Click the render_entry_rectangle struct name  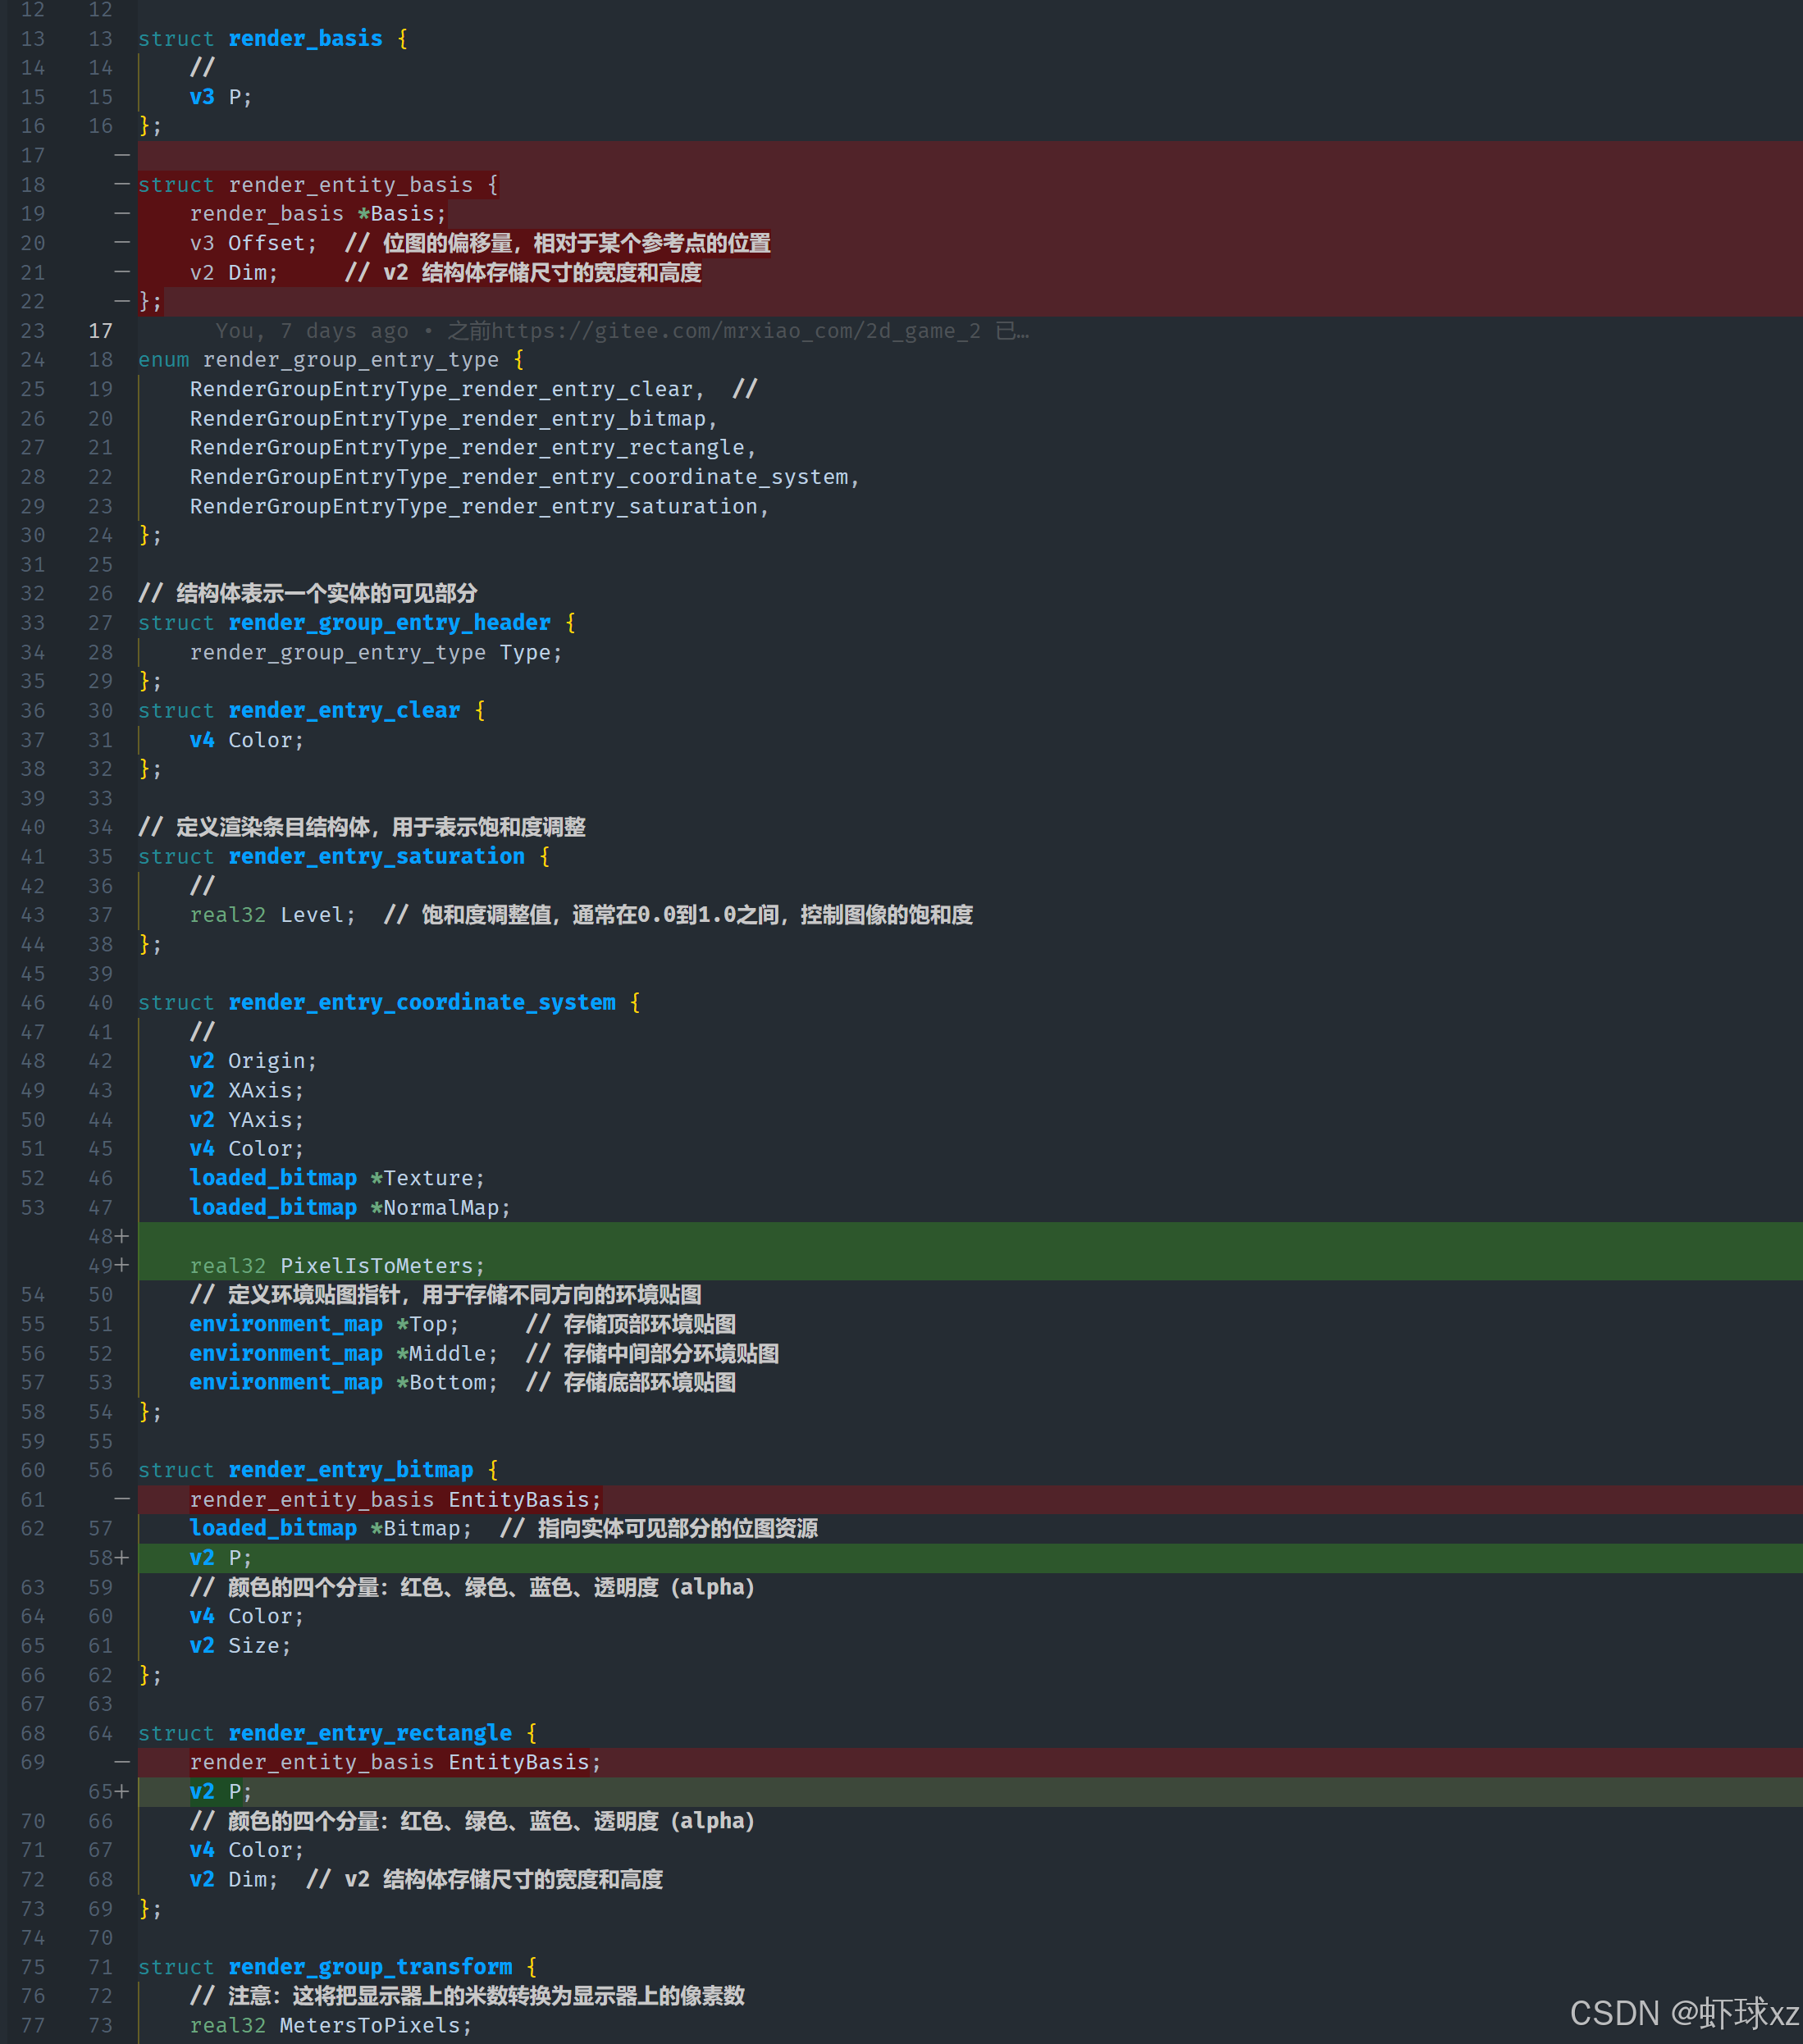click(370, 1733)
